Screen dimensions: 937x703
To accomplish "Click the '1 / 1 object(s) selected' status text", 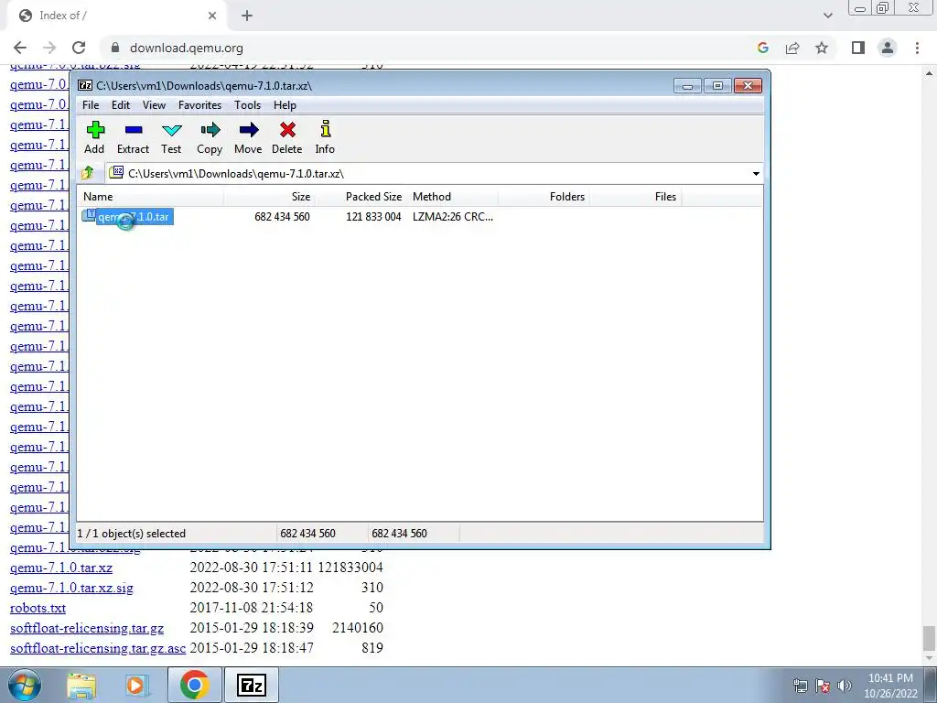I will pyautogui.click(x=132, y=534).
